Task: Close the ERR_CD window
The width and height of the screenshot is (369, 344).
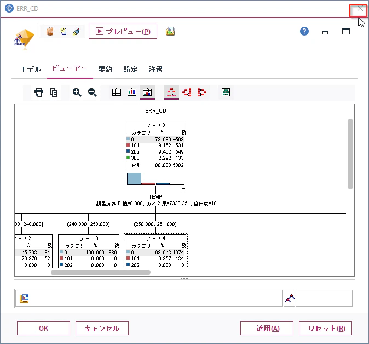Action: [x=360, y=9]
